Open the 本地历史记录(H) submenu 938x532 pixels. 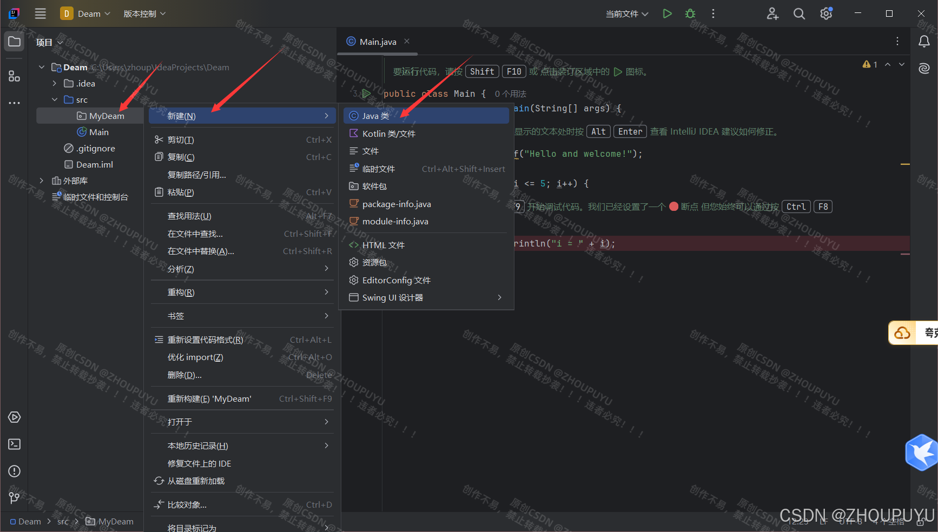pyautogui.click(x=242, y=445)
